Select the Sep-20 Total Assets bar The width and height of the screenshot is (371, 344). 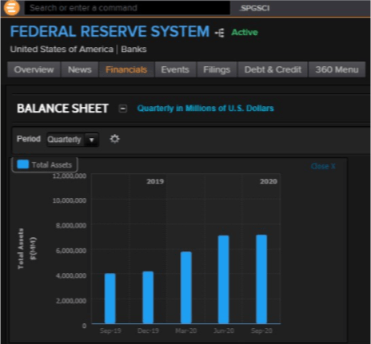[261, 279]
